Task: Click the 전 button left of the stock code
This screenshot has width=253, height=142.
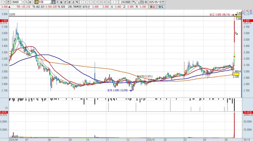Action: pyautogui.click(x=8, y=2)
